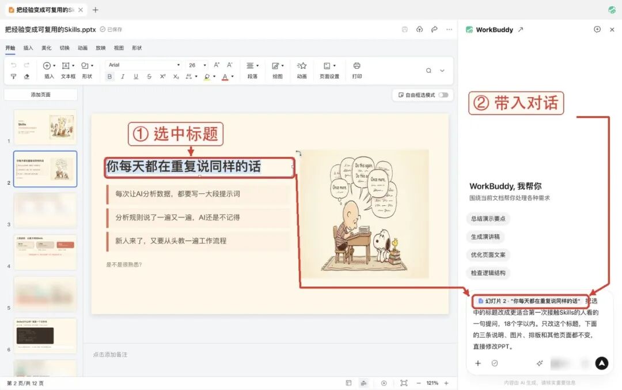
Task: Click the plus attachment icon in chat box
Action: coord(478,363)
